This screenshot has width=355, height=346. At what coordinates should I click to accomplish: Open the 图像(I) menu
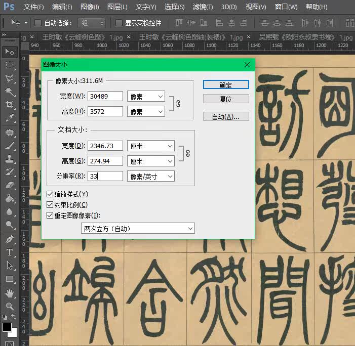tap(90, 7)
